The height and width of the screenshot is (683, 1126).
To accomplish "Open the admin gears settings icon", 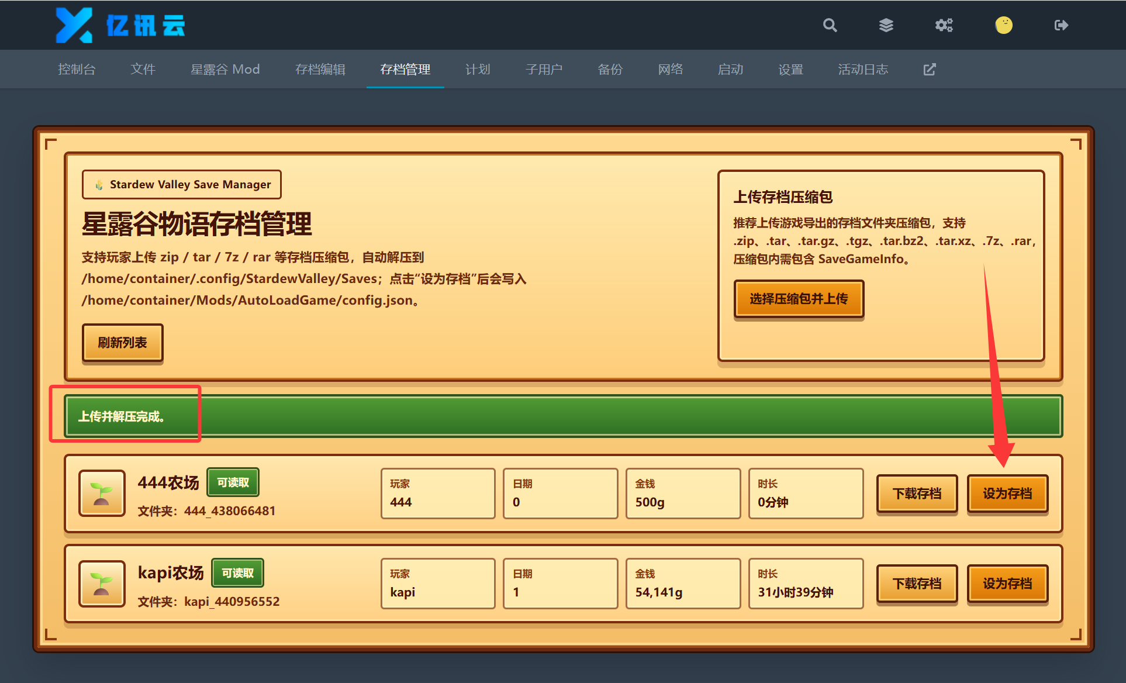I will 944,25.
